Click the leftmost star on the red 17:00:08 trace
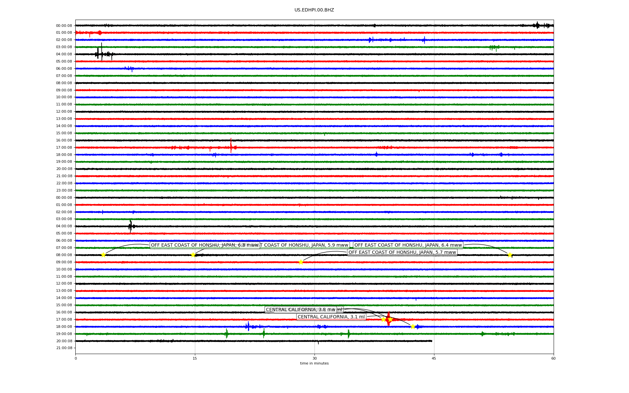The width and height of the screenshot is (629, 393). click(383, 319)
